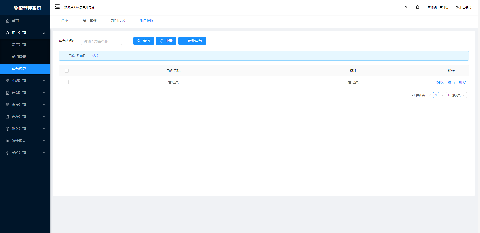
Task: Go to next page arrow in pagination
Action: click(x=442, y=95)
